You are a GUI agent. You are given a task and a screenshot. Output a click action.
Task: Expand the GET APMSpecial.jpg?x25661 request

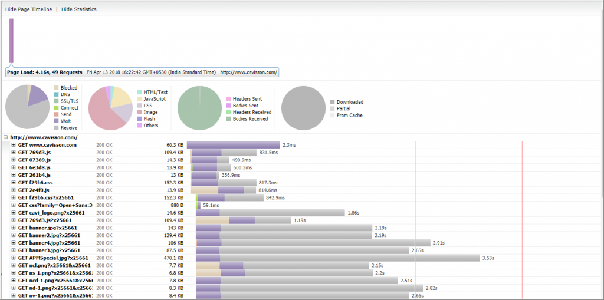coord(14,258)
